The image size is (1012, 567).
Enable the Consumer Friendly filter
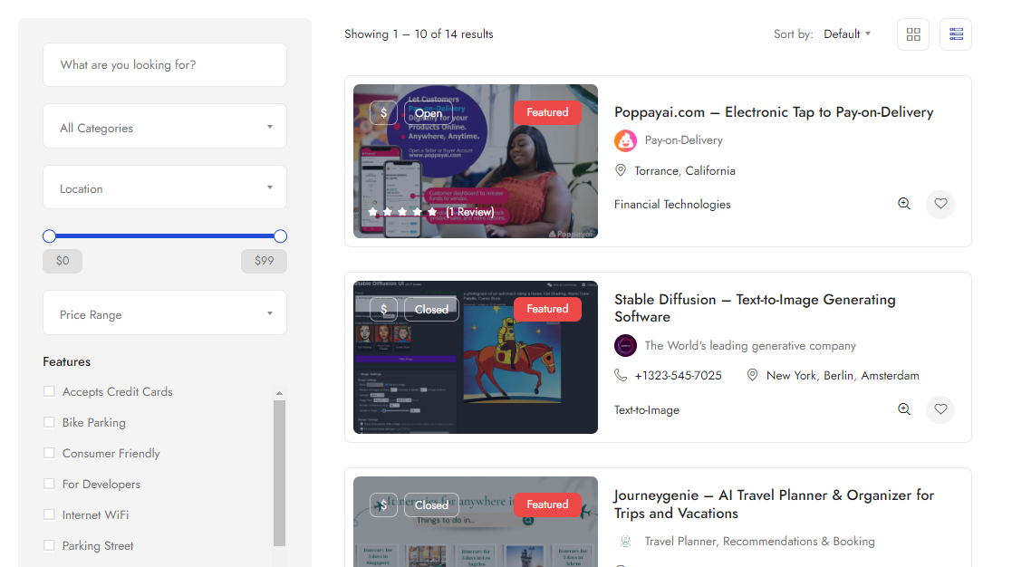49,453
